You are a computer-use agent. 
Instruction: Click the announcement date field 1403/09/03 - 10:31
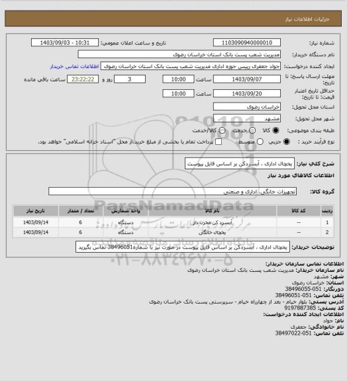pos(65,42)
